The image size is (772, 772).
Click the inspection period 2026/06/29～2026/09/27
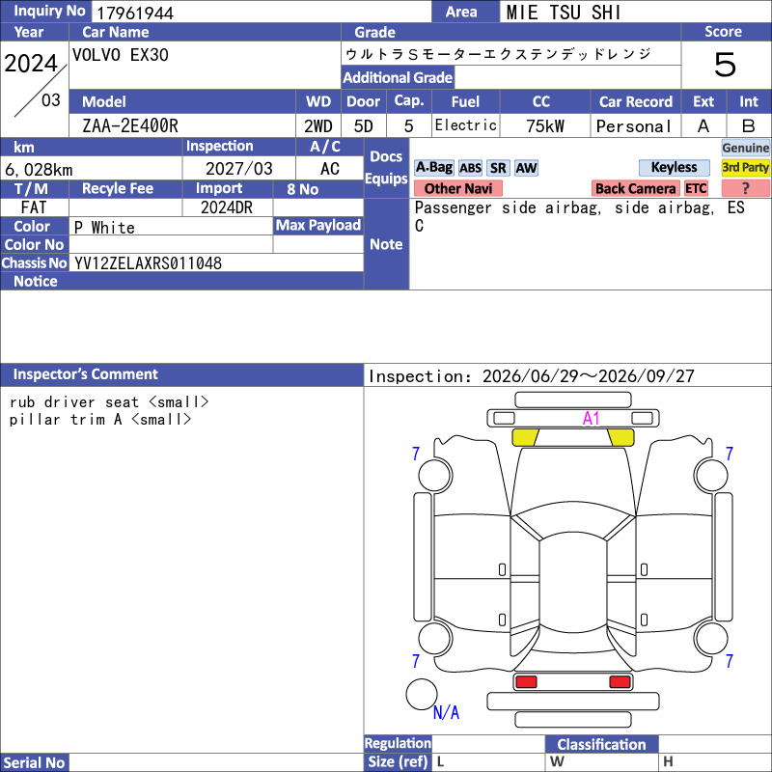point(588,376)
